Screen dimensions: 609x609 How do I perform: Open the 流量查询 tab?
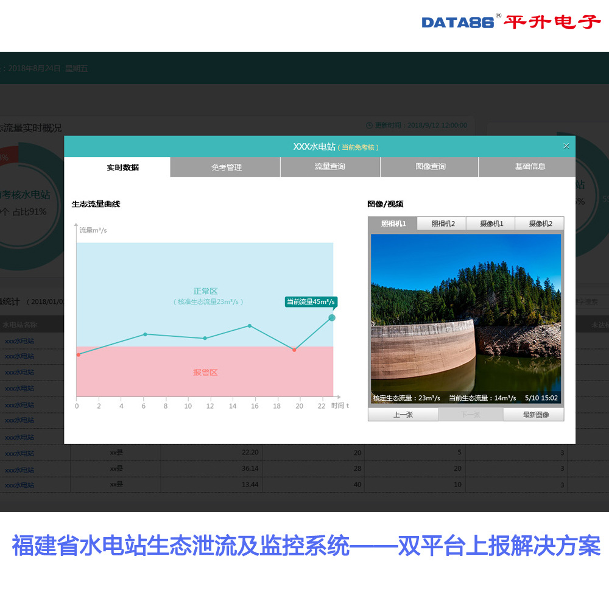coord(330,167)
